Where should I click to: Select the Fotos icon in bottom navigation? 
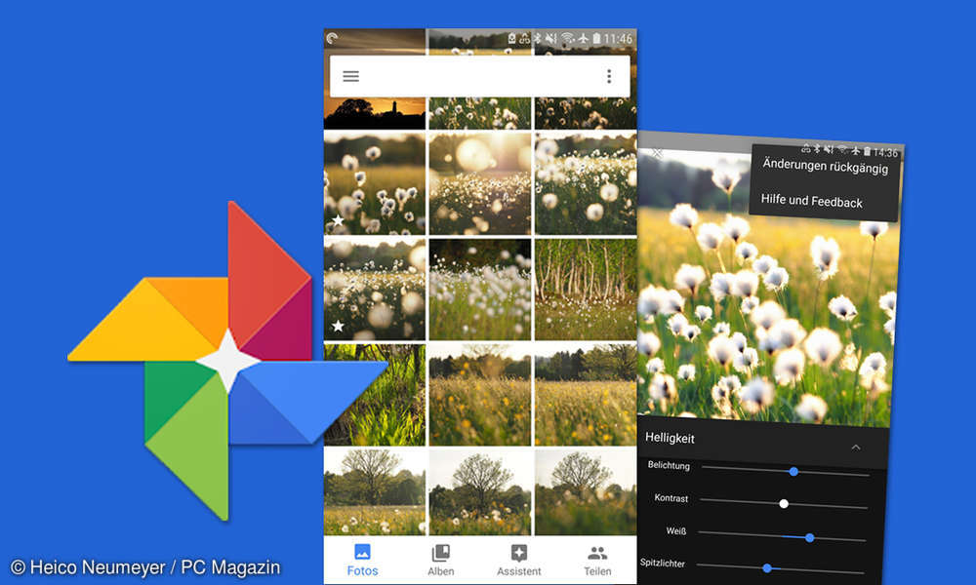363,553
